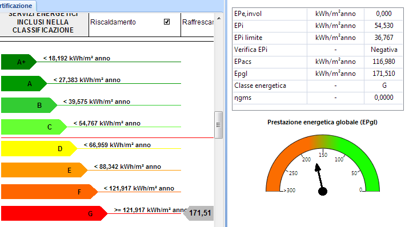Select the F energy class arrow

click(x=49, y=192)
